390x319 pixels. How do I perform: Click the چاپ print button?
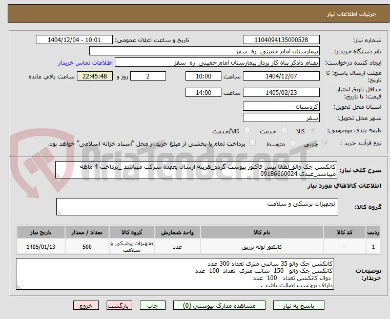point(153,305)
